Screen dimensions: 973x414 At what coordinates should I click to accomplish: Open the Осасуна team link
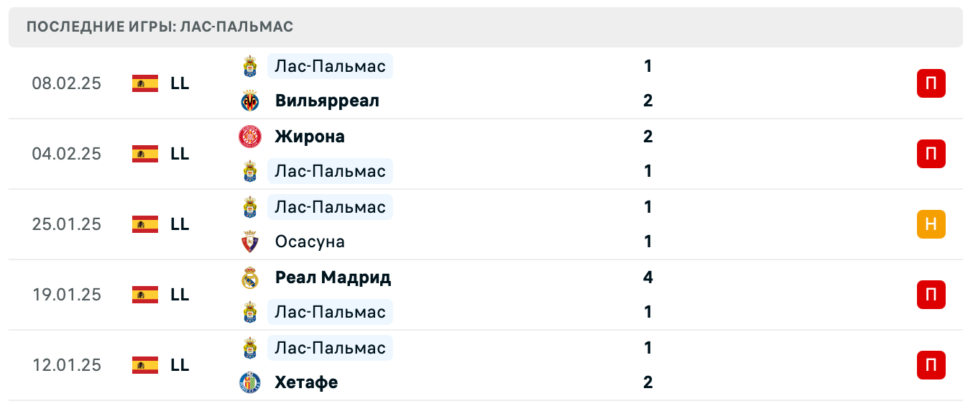310,241
